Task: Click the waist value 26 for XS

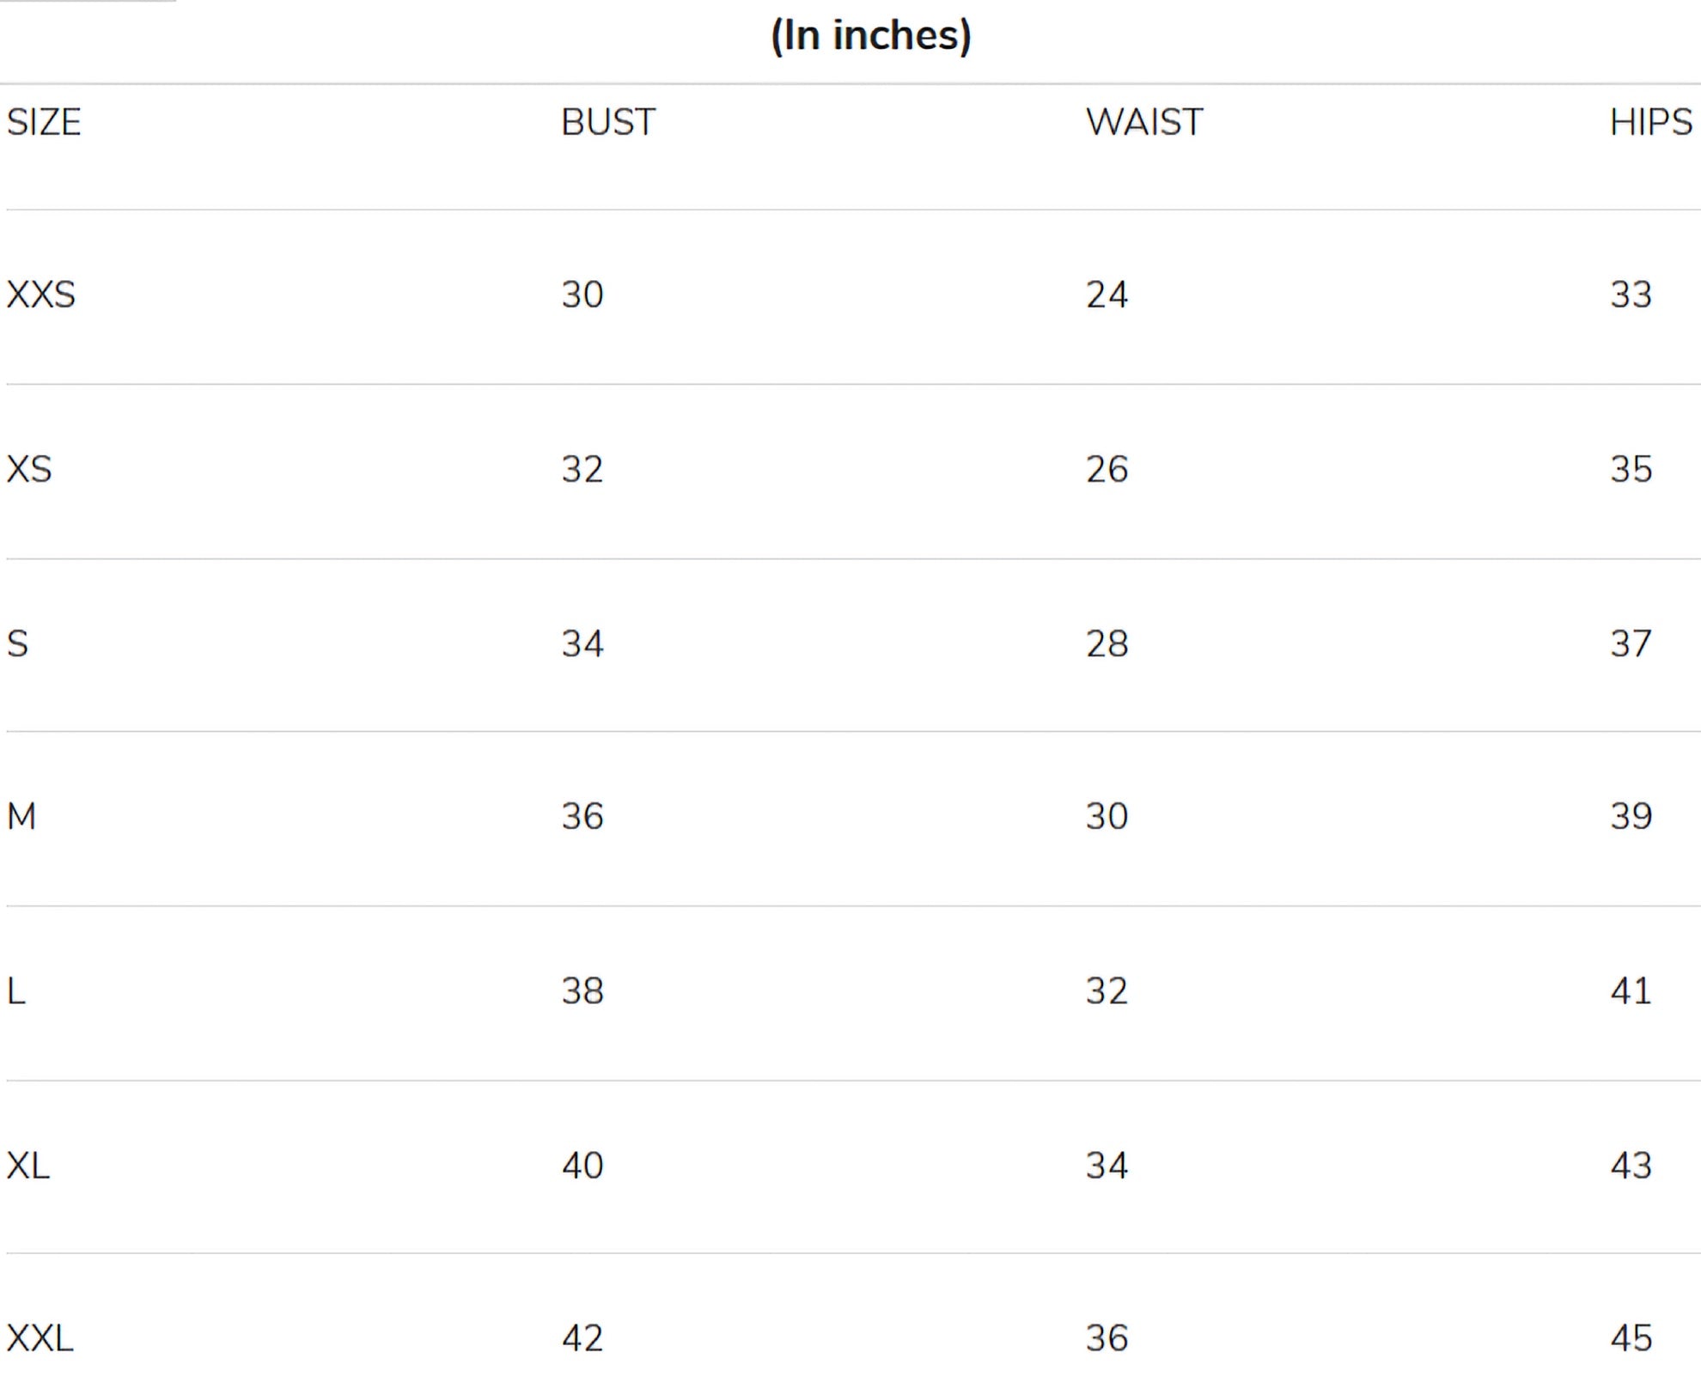Action: coord(1107,469)
